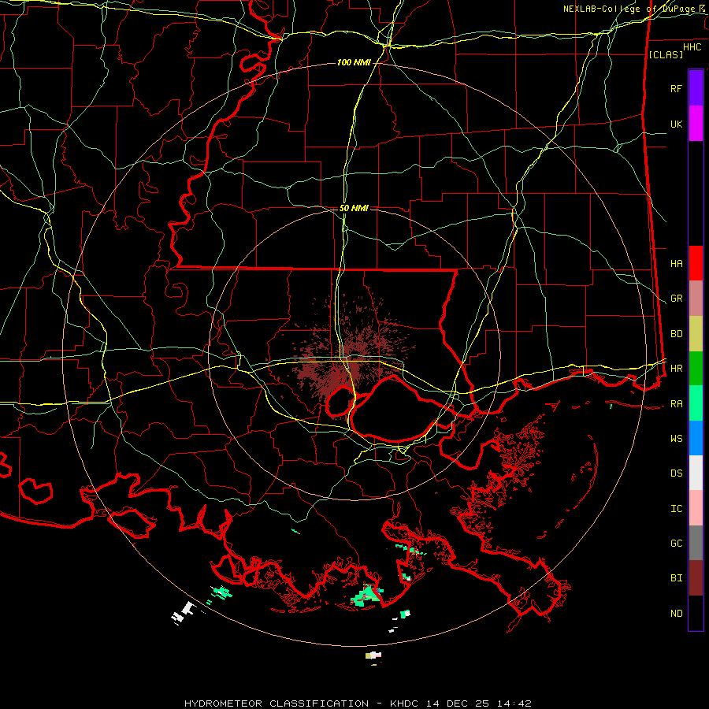This screenshot has width=709, height=709.
Task: Click the GC legend label
Action: tap(676, 544)
